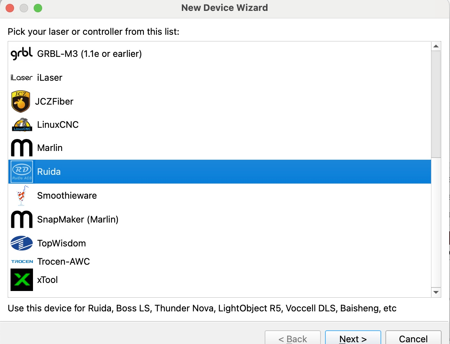
Task: Click the iLaser logo icon
Action: click(x=21, y=78)
